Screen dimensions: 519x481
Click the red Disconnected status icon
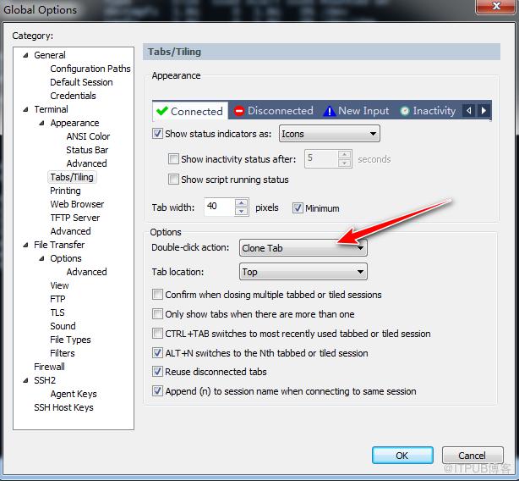[x=238, y=111]
